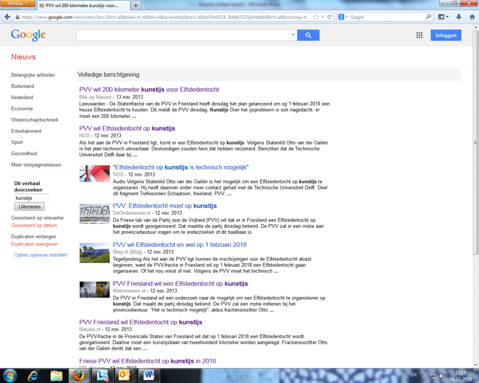Open the Gezondheid news section
Viewport: 479px width, 383px height.
[x=24, y=154]
